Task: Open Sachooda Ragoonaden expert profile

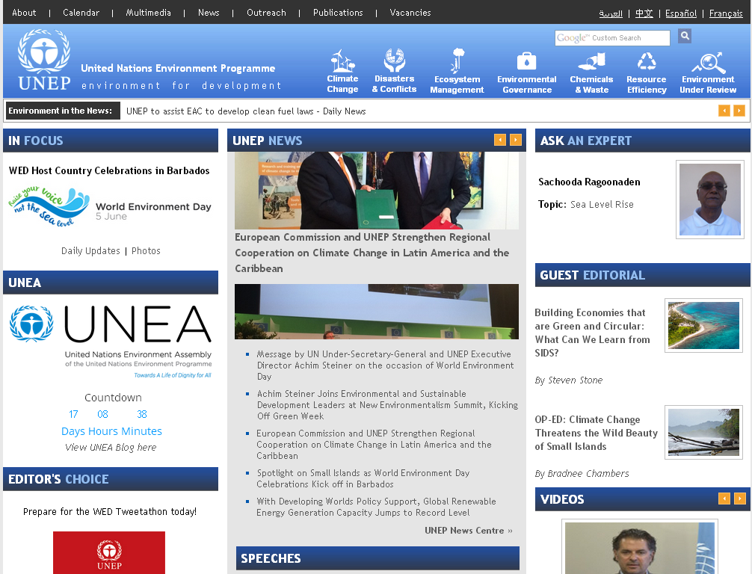Action: pos(589,182)
